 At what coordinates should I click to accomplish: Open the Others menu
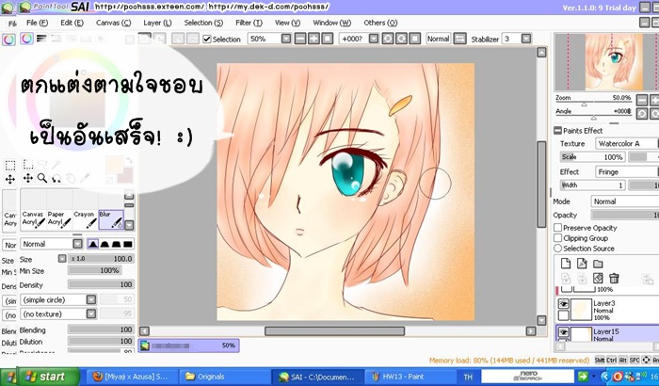(380, 23)
